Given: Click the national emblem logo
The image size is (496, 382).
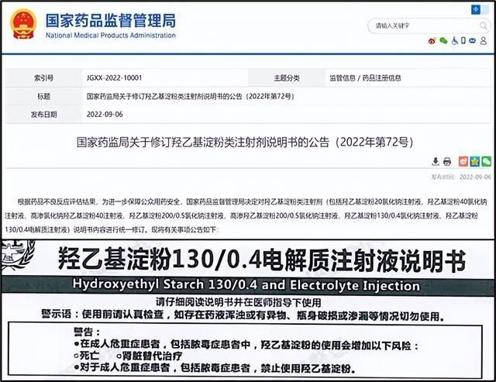Looking at the screenshot, I should pyautogui.click(x=23, y=24).
